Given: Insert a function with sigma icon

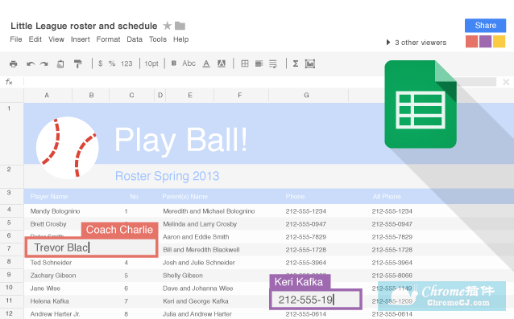Looking at the screenshot, I should [x=296, y=63].
